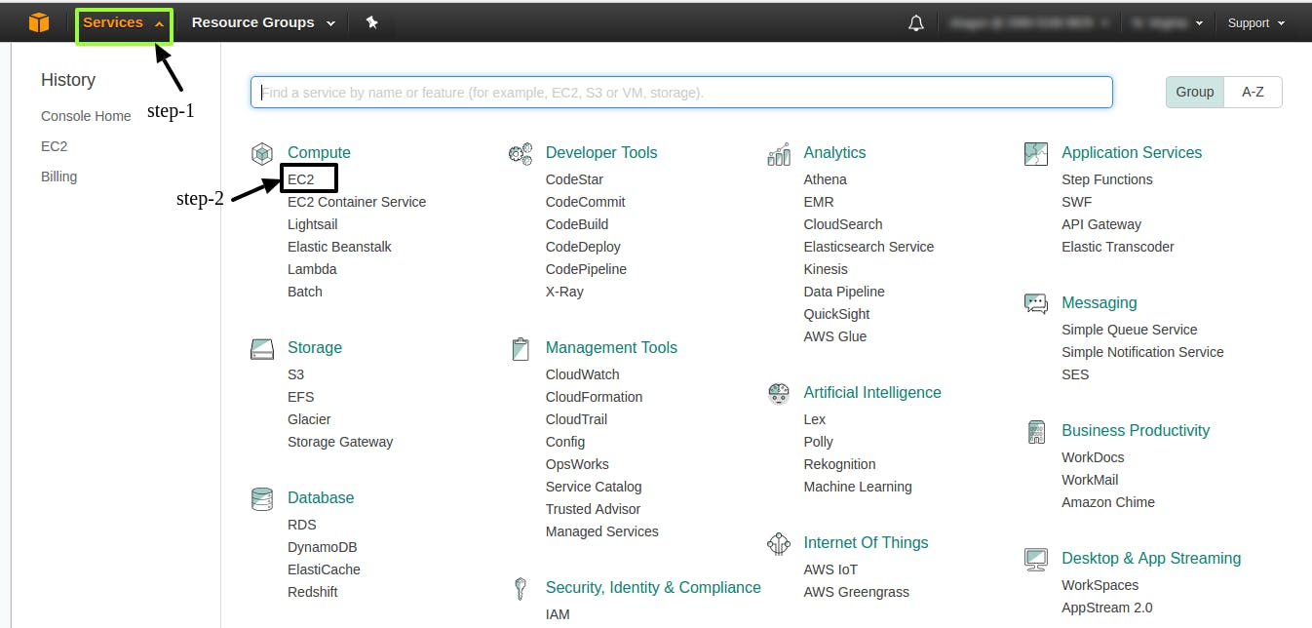Click the service search field
Screen dimensions: 1312x628
click(x=681, y=92)
